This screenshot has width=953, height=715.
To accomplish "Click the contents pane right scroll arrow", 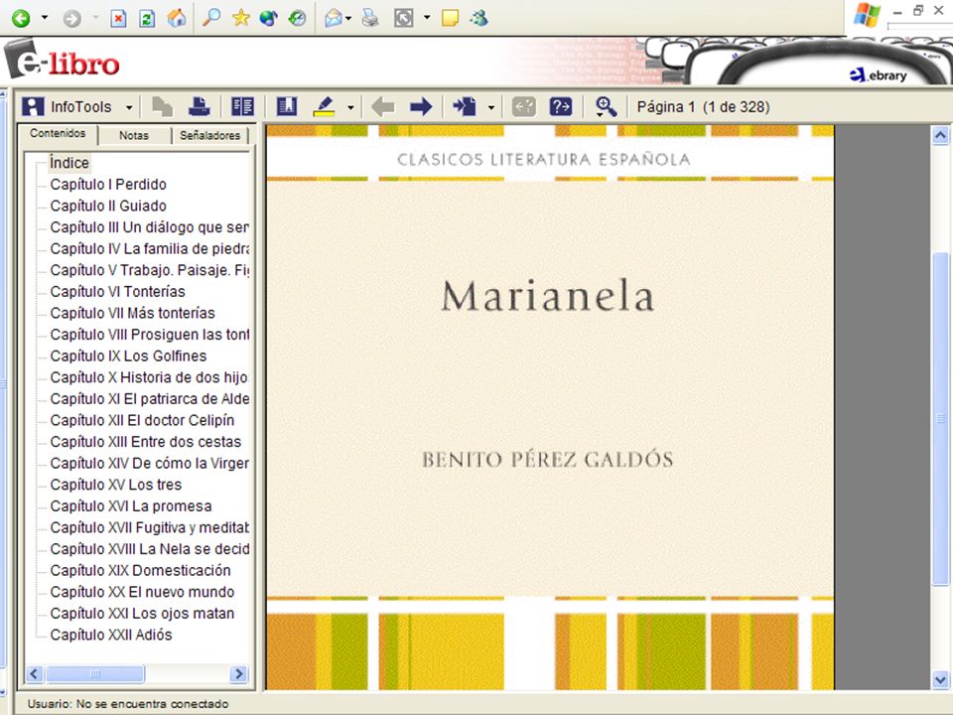I will pyautogui.click(x=239, y=673).
